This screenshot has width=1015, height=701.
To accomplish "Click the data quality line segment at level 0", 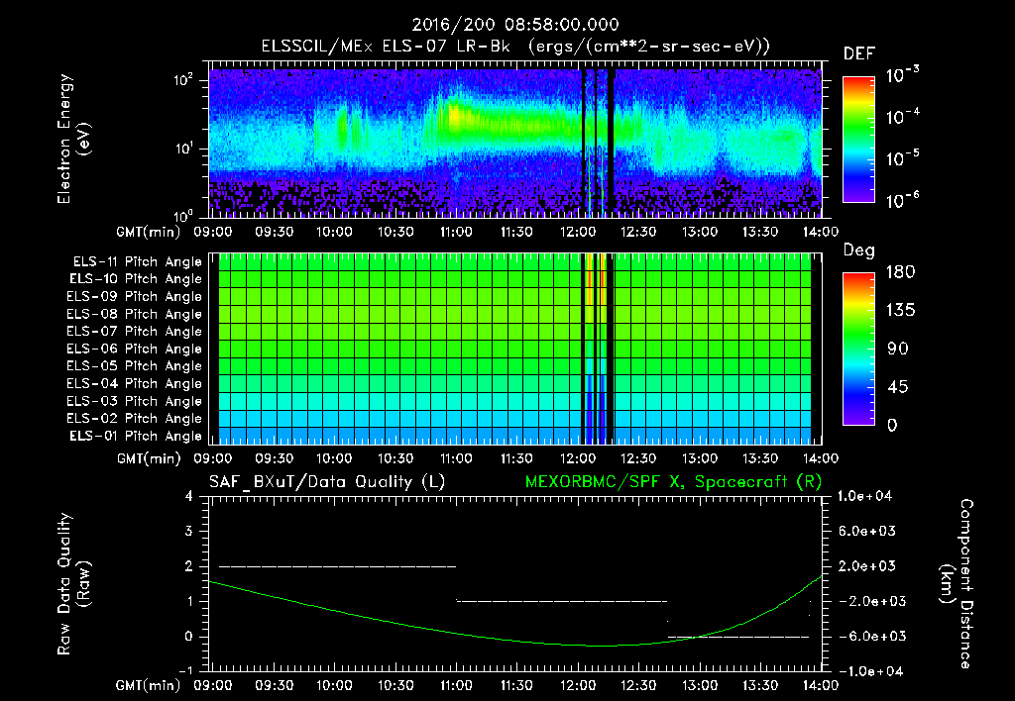I will [737, 637].
